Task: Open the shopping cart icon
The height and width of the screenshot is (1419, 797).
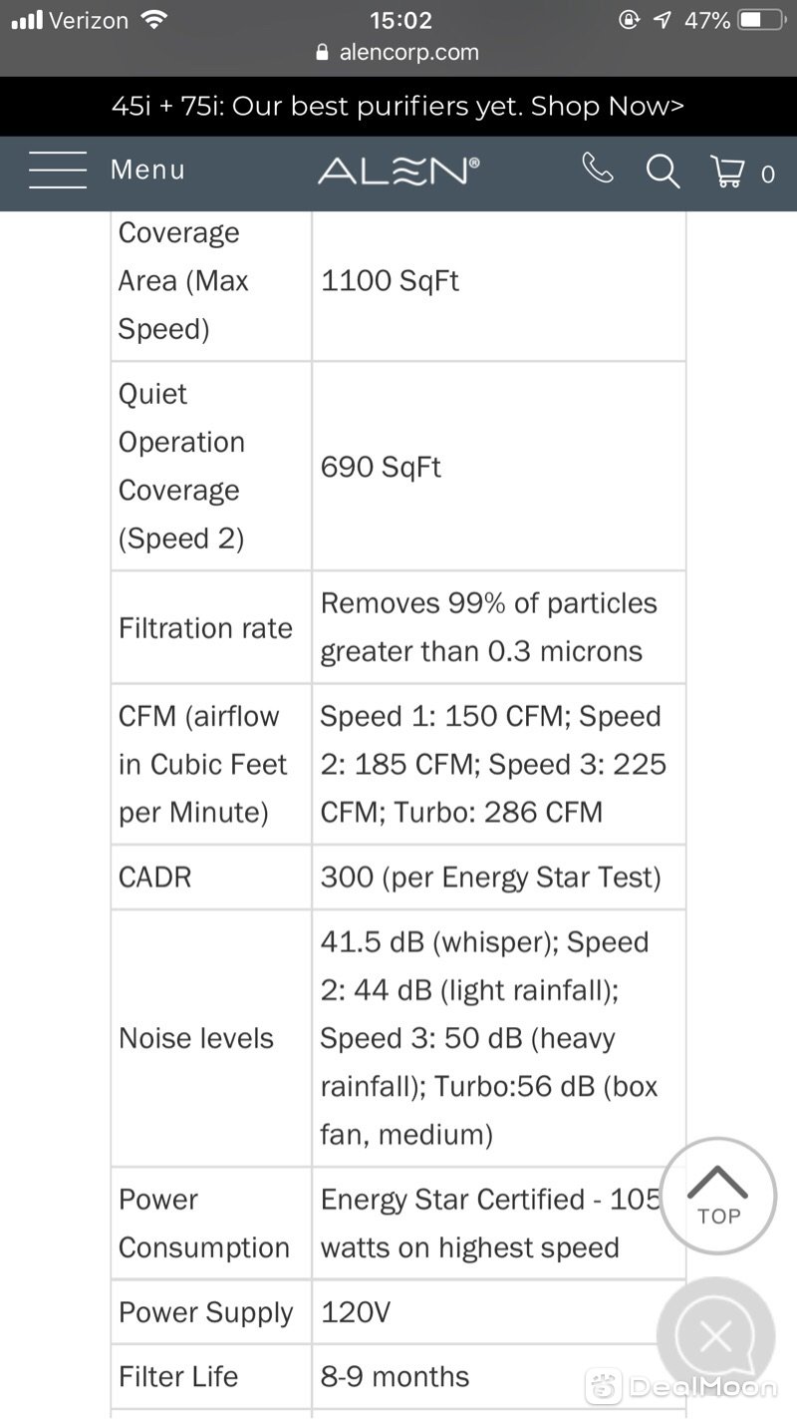Action: 727,171
